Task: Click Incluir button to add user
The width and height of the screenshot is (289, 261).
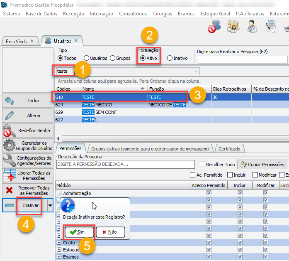Action: (x=28, y=101)
